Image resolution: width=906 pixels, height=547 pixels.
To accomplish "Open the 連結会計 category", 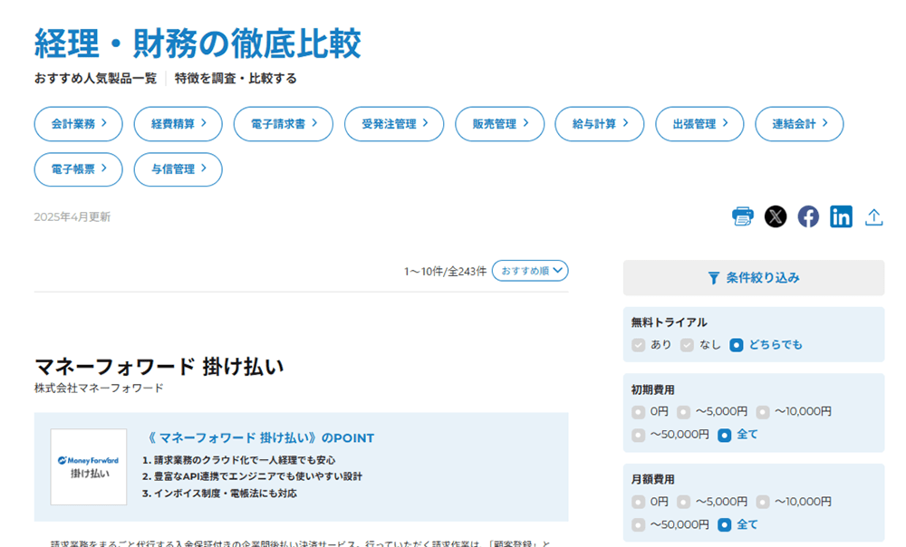I will pyautogui.click(x=799, y=123).
